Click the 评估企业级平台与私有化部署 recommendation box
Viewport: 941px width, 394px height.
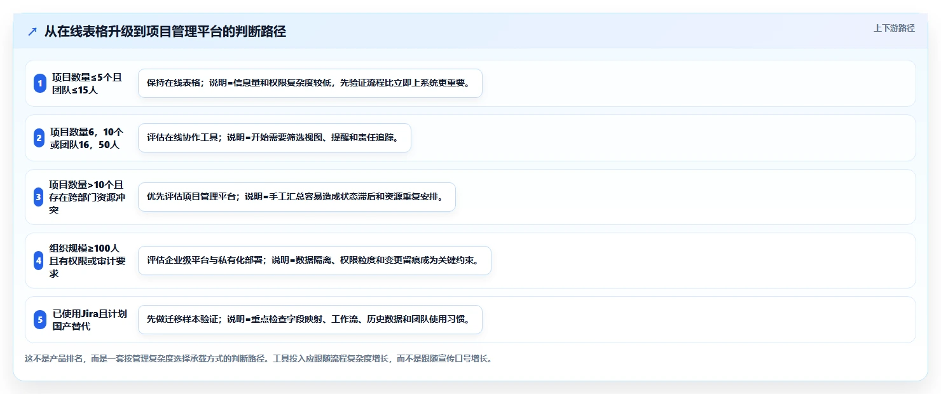[315, 261]
